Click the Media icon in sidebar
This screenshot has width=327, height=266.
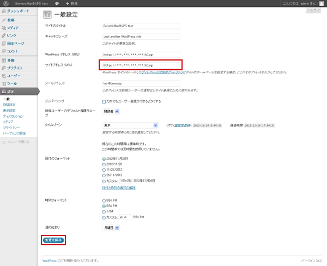pos(4,28)
